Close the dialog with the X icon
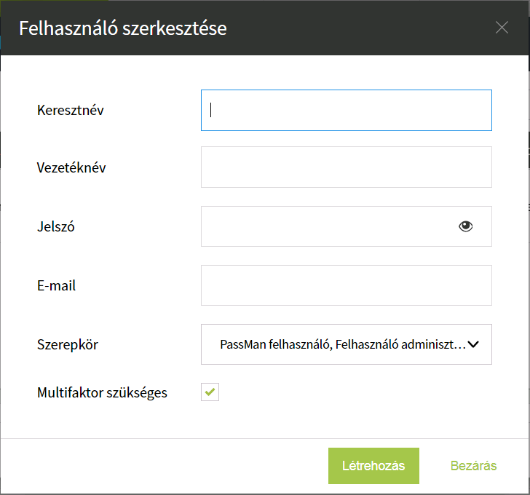The image size is (530, 495). pos(502,28)
